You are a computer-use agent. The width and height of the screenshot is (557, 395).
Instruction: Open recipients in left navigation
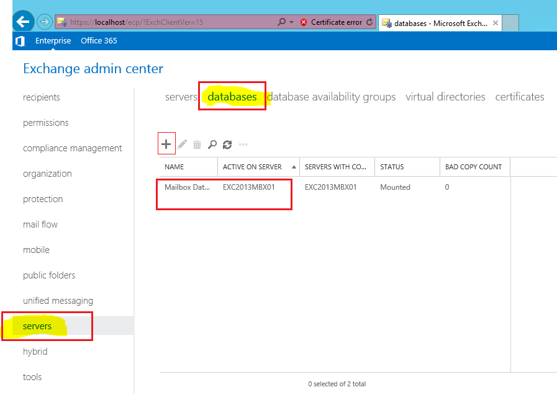pos(41,97)
